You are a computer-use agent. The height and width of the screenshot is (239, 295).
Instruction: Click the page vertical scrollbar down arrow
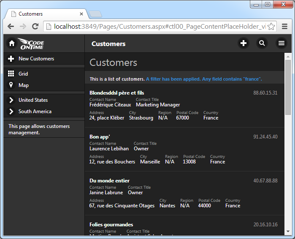click(x=288, y=232)
